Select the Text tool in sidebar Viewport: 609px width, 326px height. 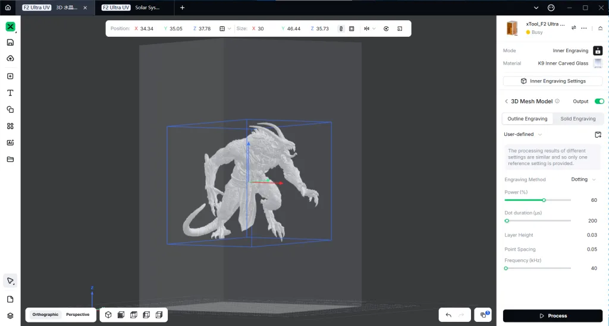(10, 93)
